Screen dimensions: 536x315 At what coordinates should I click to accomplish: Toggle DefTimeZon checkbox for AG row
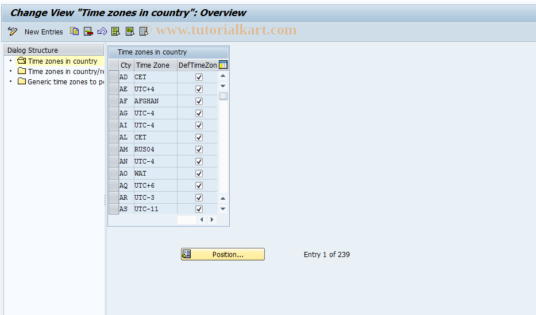click(199, 113)
